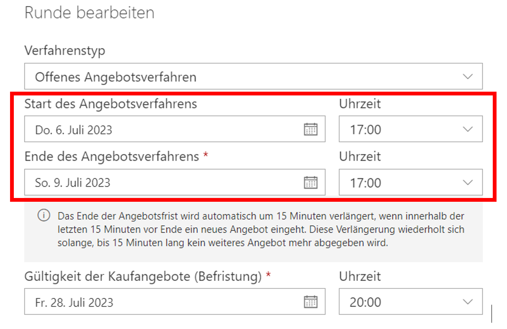Click the 'Do. 6. Juli 2023' date field

(x=74, y=130)
